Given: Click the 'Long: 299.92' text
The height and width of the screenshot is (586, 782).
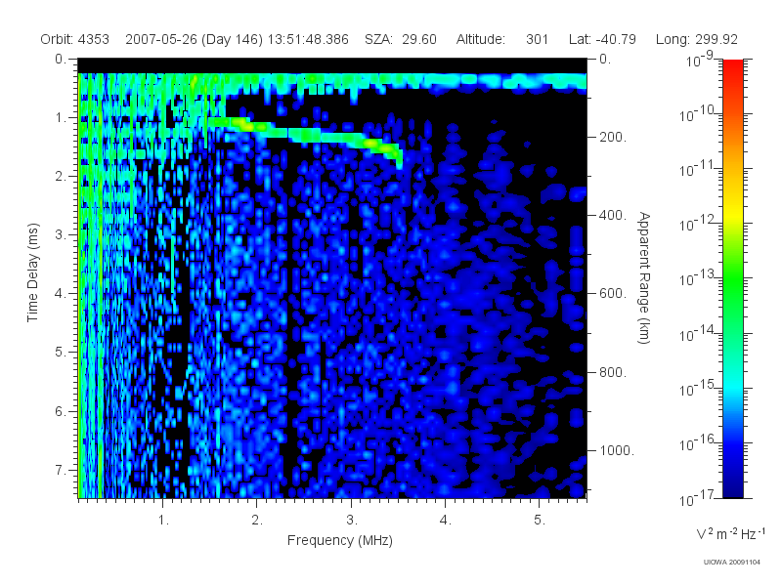Looking at the screenshot, I should [697, 39].
